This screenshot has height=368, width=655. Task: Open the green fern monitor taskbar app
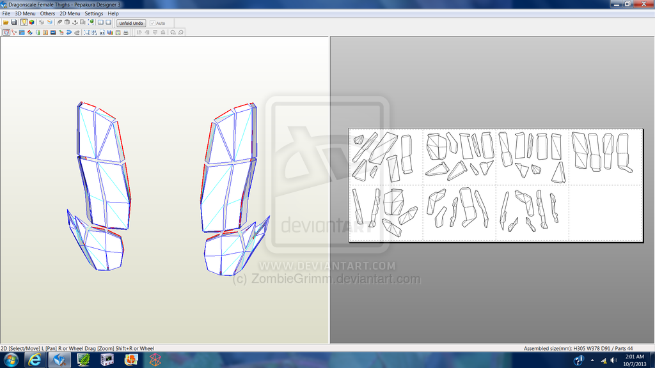84,360
